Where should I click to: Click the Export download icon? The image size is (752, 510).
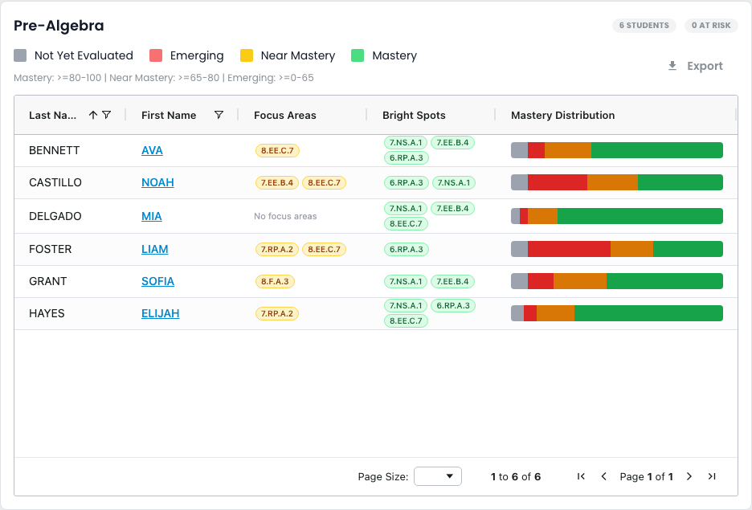[x=672, y=66]
